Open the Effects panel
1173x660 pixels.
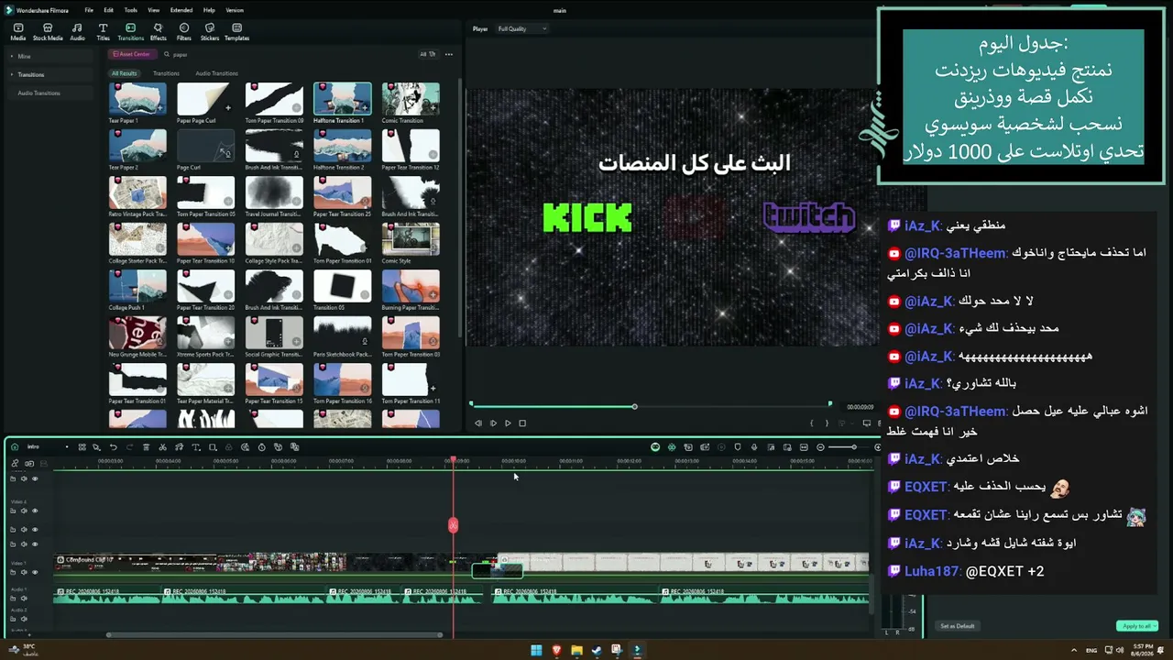click(x=158, y=32)
